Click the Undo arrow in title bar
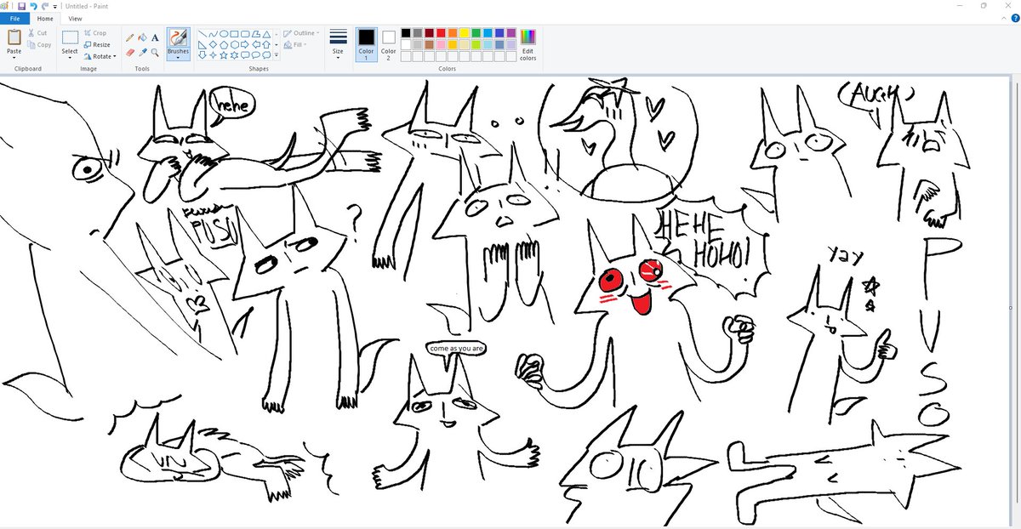This screenshot has width=1021, height=529. [34, 7]
